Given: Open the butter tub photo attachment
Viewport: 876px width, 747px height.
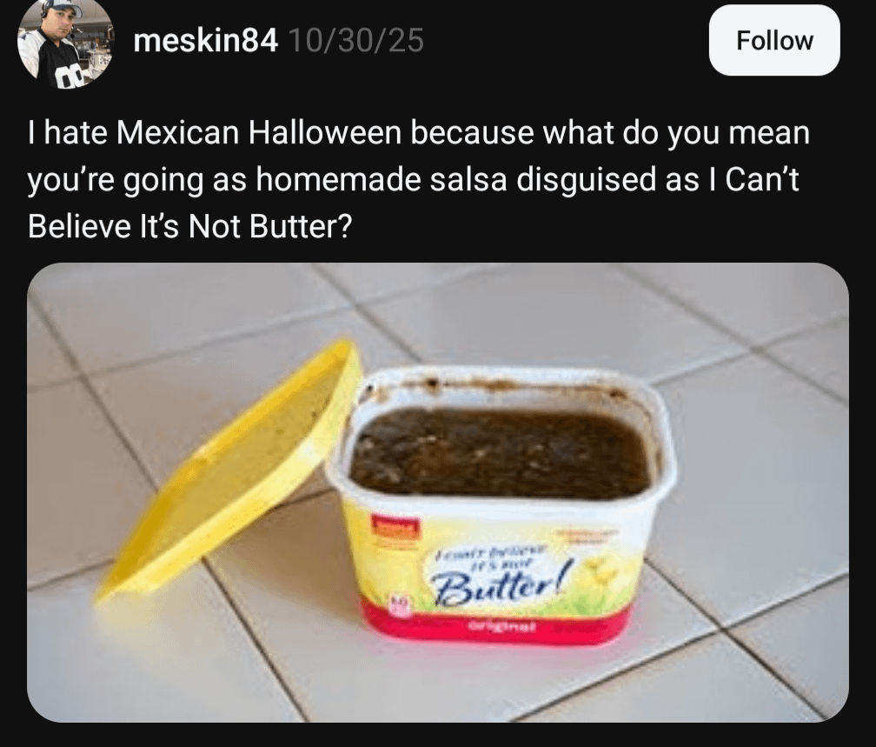Looking at the screenshot, I should click(x=438, y=492).
